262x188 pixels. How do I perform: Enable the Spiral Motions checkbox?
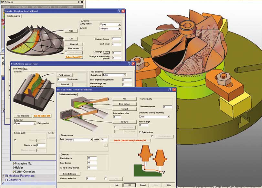(140, 132)
